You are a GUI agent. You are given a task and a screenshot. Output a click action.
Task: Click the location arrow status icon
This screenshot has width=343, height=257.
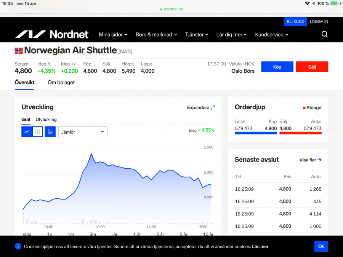(314, 3)
